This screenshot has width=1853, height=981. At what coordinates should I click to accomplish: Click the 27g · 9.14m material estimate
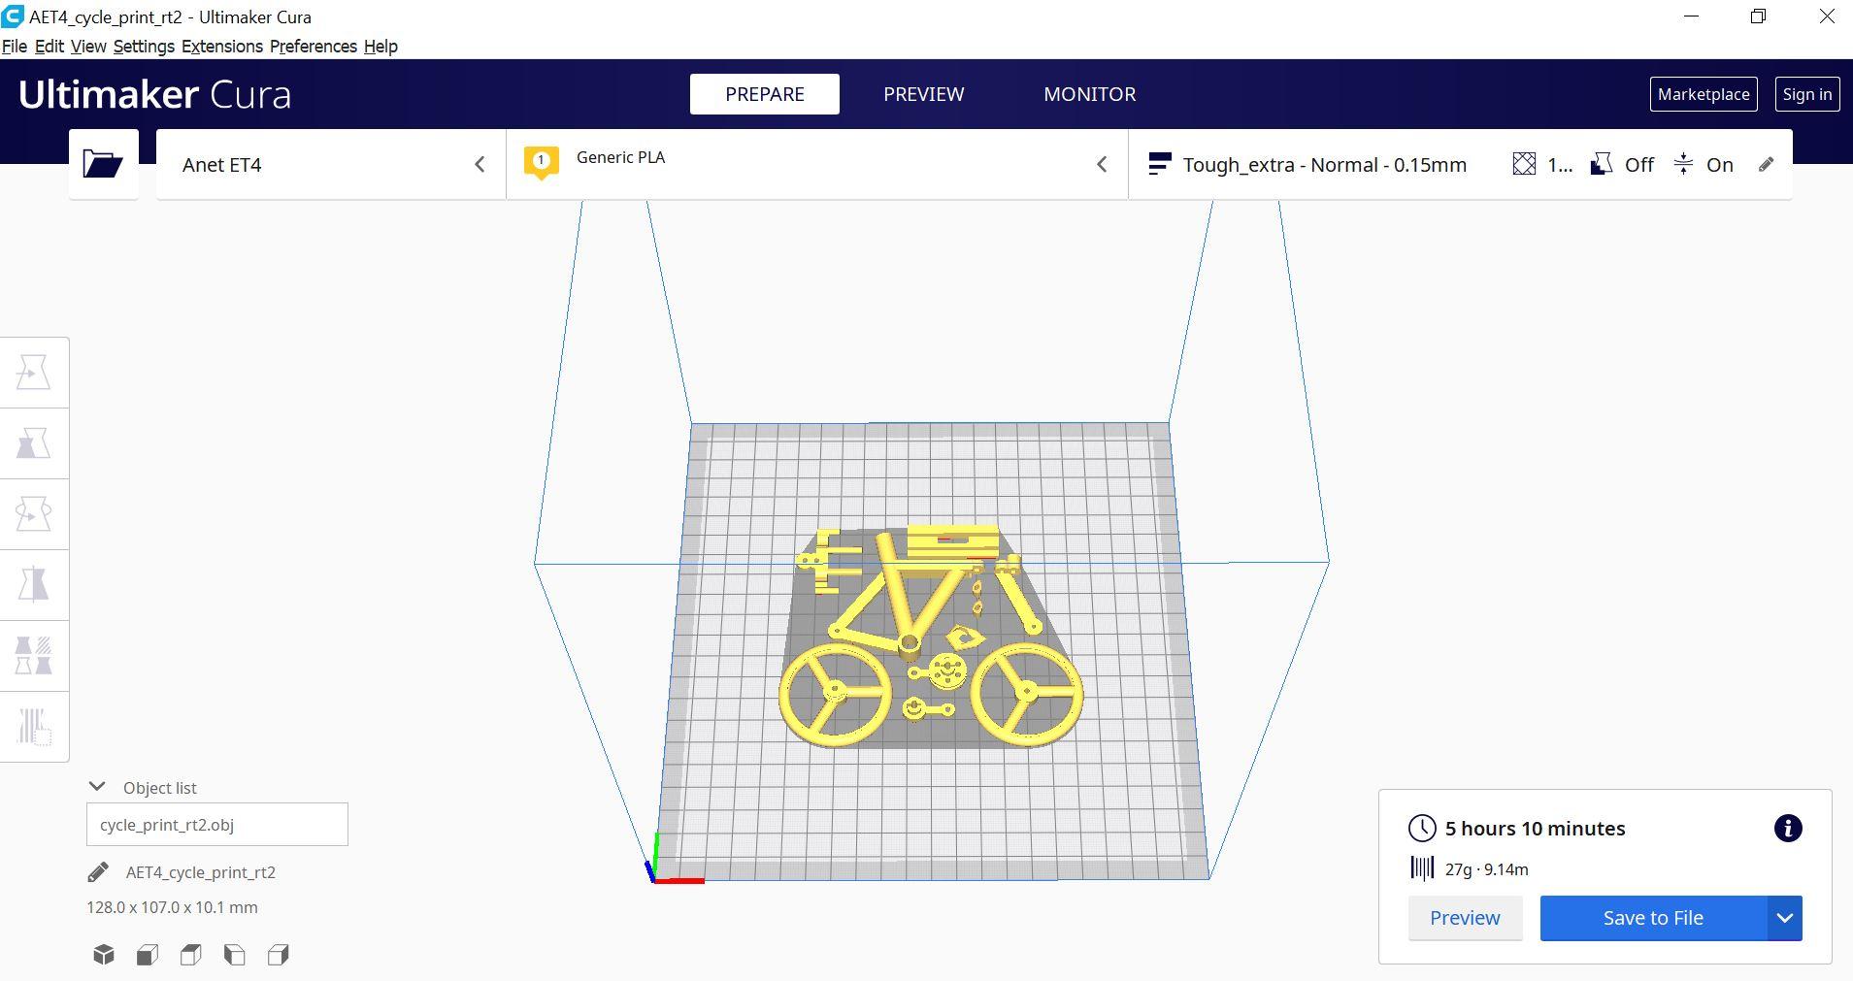[1486, 869]
